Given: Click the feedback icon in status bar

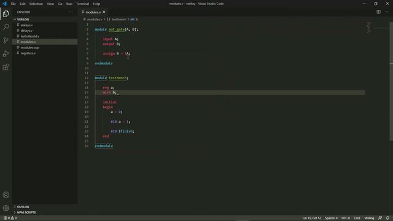Looking at the screenshot, I should [380, 218].
